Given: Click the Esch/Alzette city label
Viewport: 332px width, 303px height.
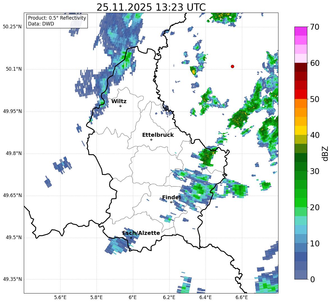Looking at the screenshot, I should (141, 233).
